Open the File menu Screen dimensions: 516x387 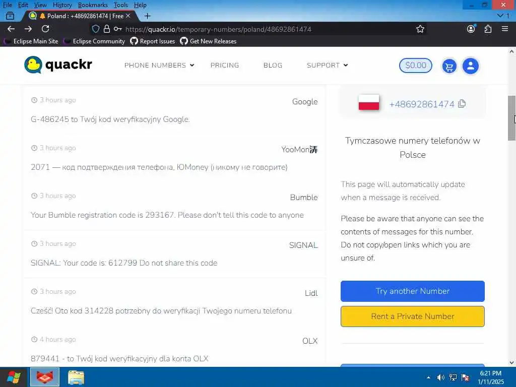coord(7,5)
